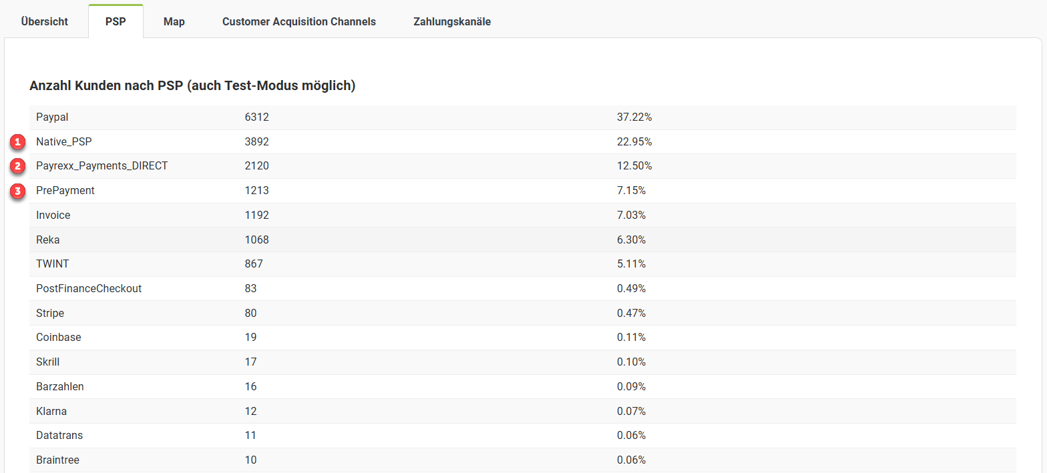The width and height of the screenshot is (1047, 473).
Task: Click the Reka percentage 6.30%
Action: click(x=631, y=240)
